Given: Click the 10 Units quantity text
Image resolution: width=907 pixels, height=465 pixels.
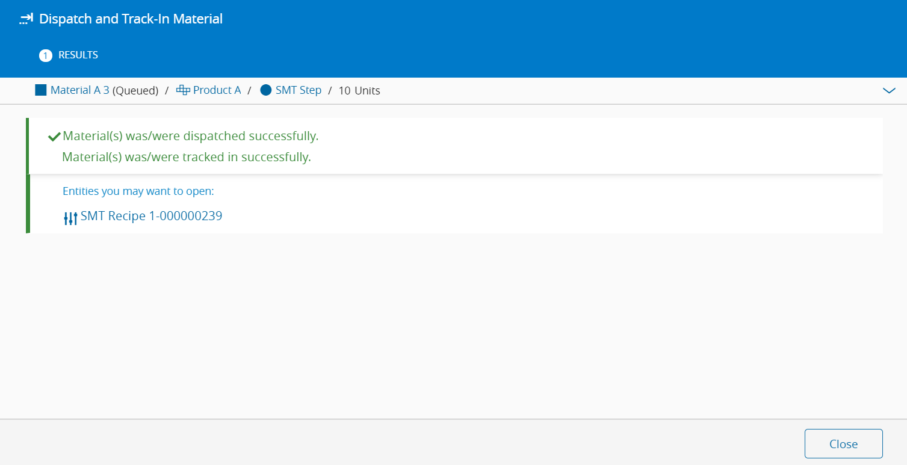Looking at the screenshot, I should (x=359, y=91).
